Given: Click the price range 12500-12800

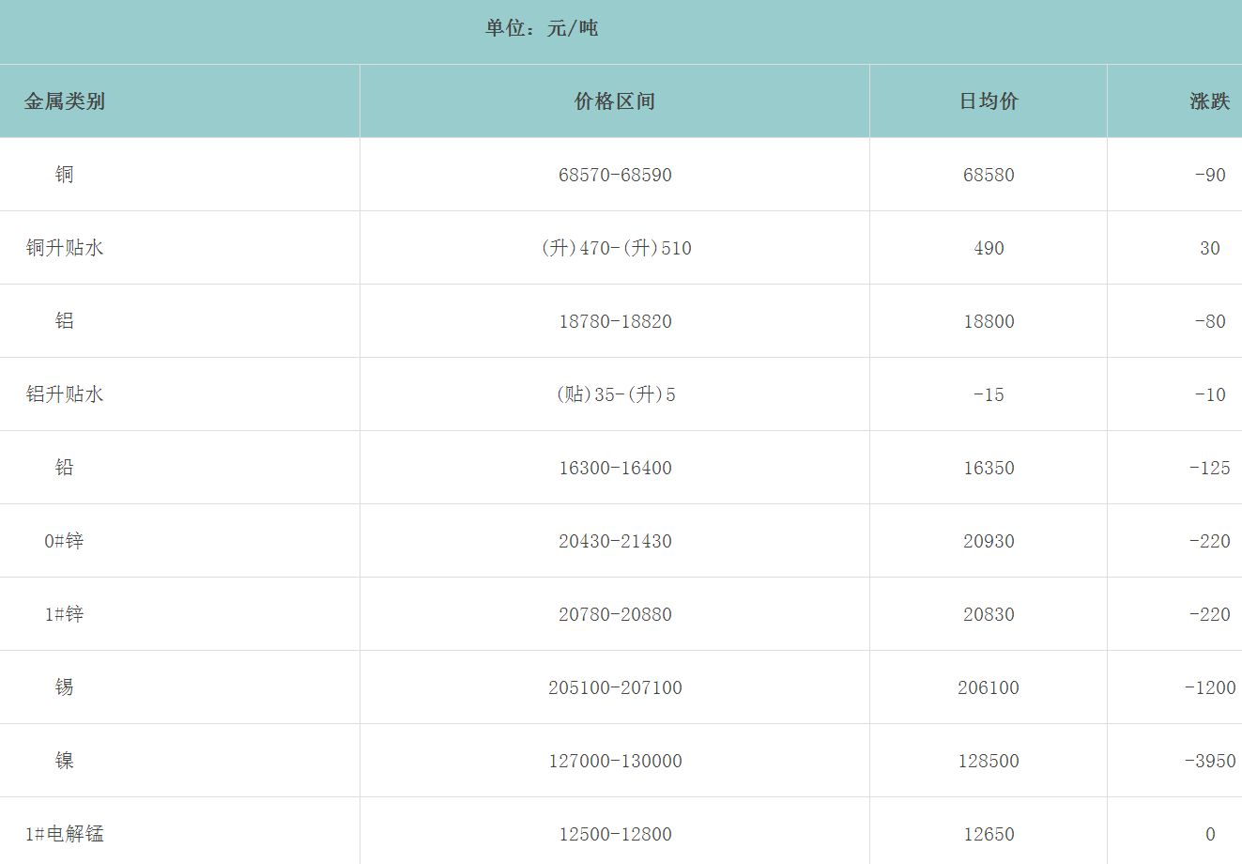Looking at the screenshot, I should coord(615,834).
